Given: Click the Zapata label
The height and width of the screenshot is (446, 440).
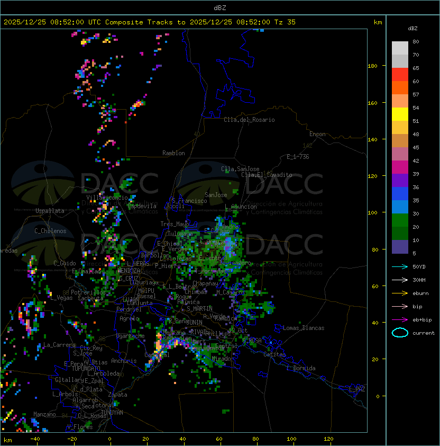Looking at the screenshot, I should [117, 395].
